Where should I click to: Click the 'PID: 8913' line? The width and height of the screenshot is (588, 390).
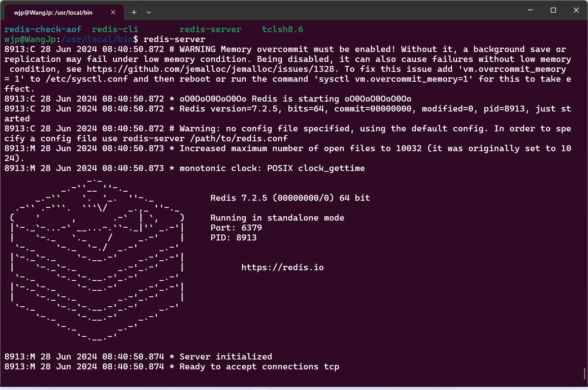point(234,238)
